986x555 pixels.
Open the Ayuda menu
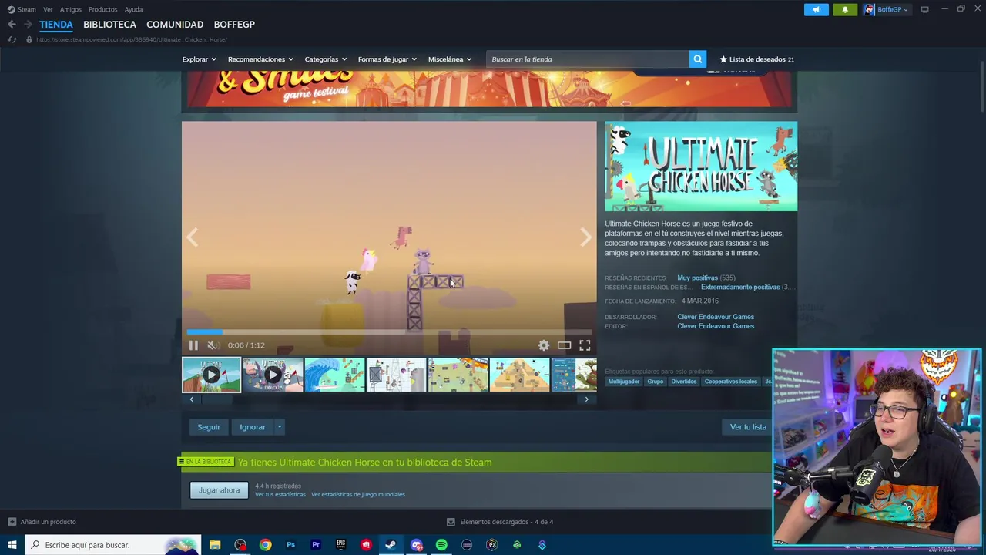coord(133,9)
